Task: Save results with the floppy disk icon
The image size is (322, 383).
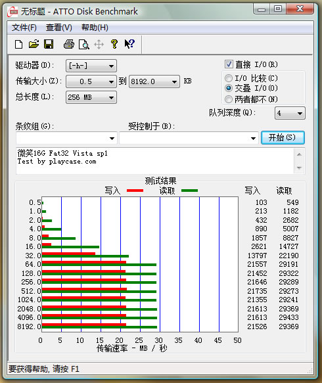Action: (x=49, y=44)
